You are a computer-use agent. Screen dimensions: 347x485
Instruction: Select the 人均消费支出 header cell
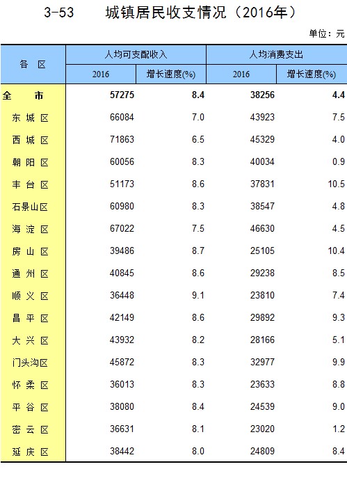(x=277, y=55)
